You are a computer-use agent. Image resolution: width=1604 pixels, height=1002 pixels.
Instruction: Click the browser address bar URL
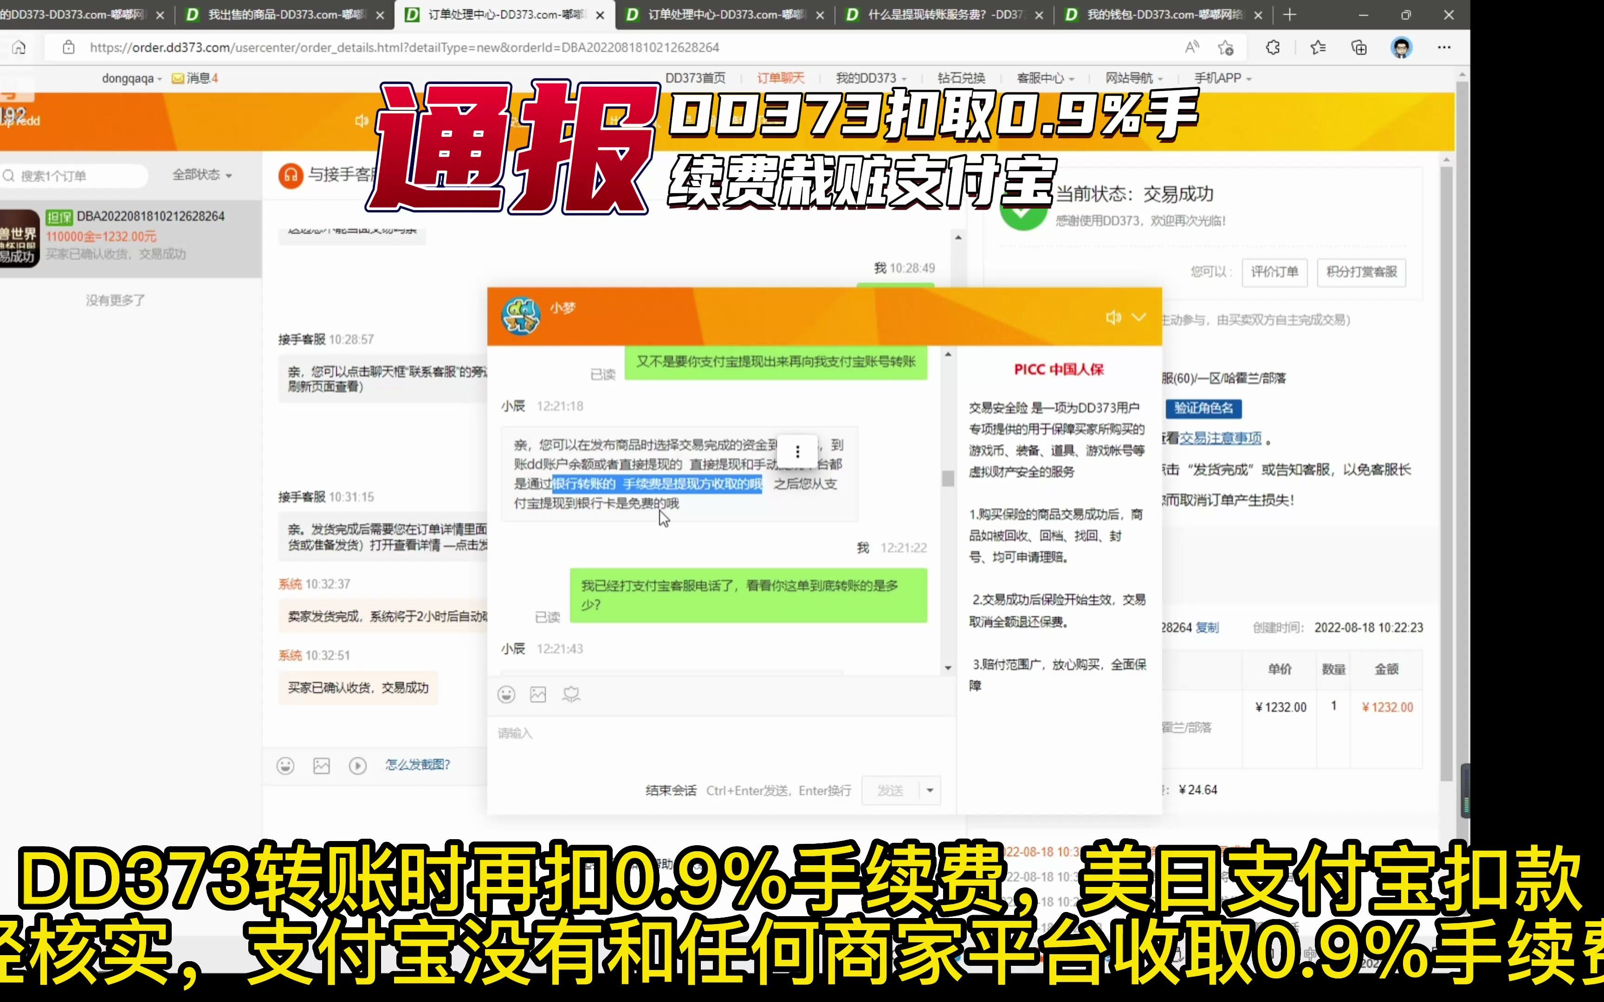click(404, 48)
